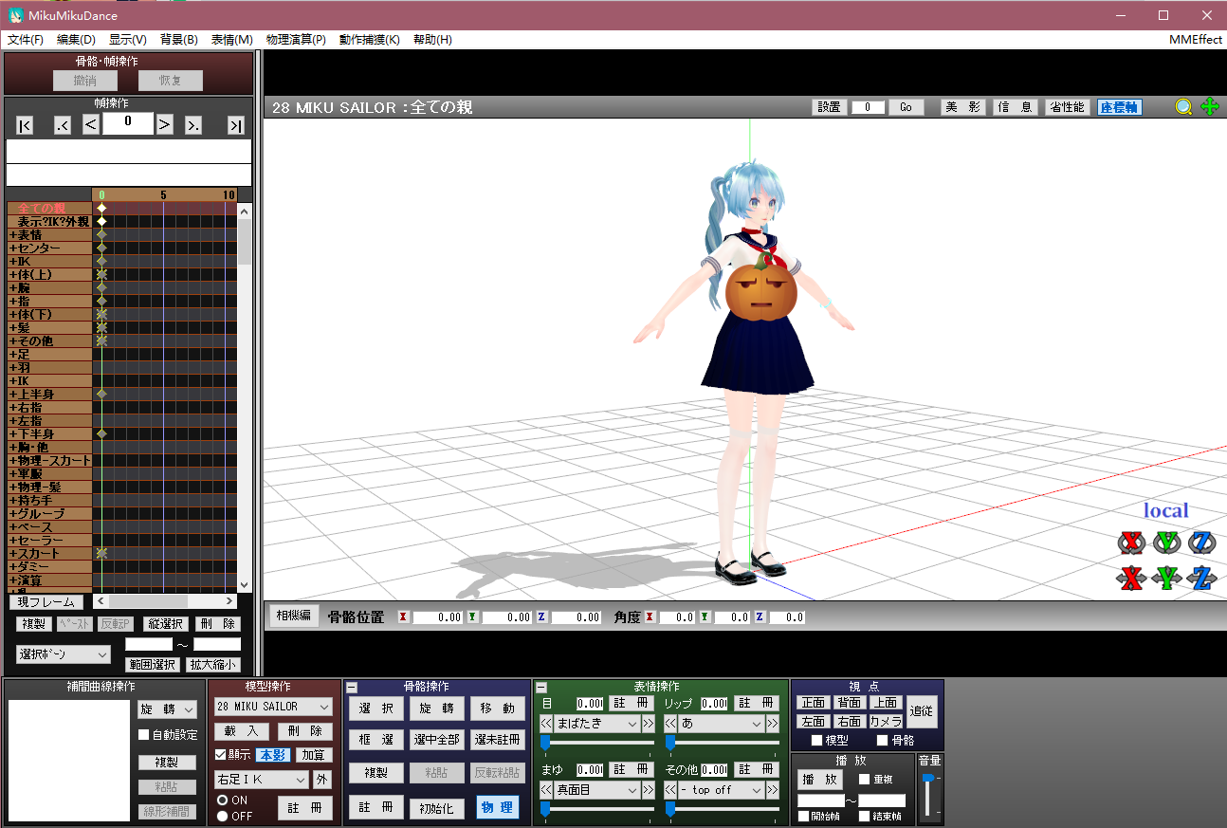Image resolution: width=1227 pixels, height=828 pixels.
Task: Collapse the 骨骼操作 panel with minus icon
Action: pyautogui.click(x=352, y=687)
